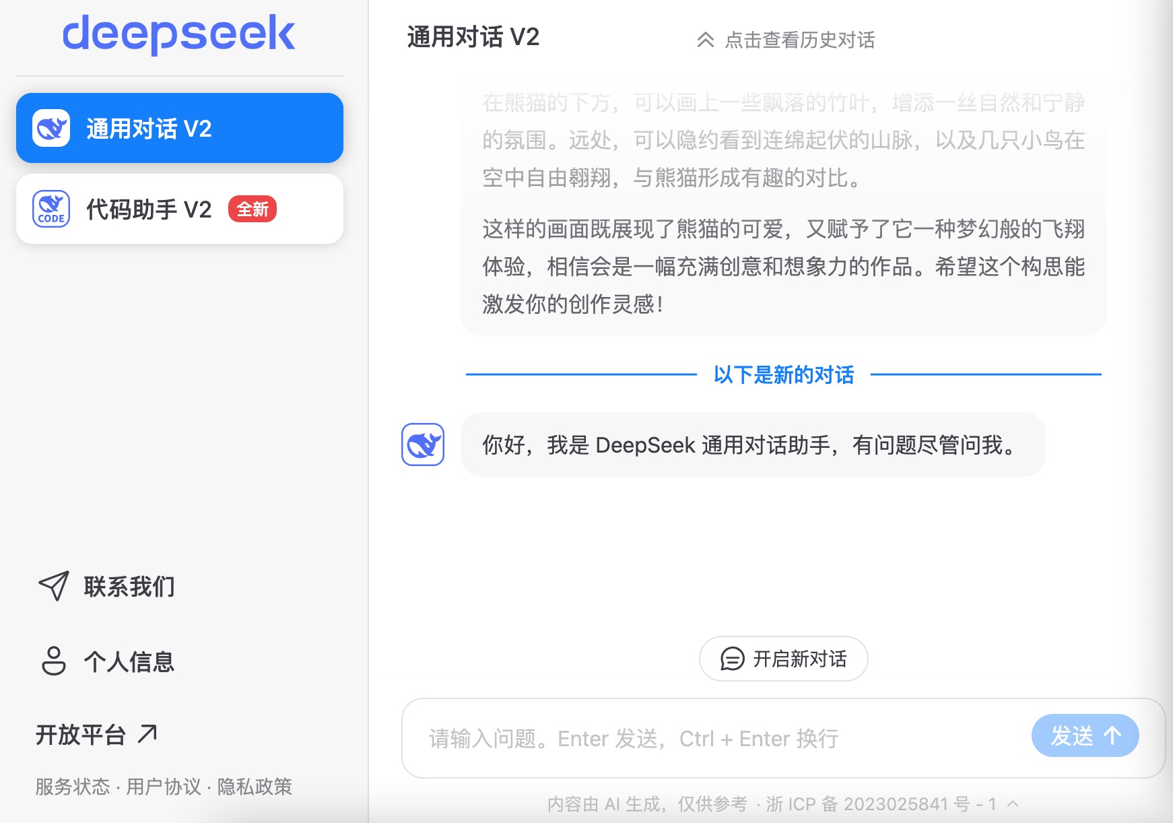Click the deepseek logo
Image resolution: width=1173 pixels, height=823 pixels.
(179, 34)
